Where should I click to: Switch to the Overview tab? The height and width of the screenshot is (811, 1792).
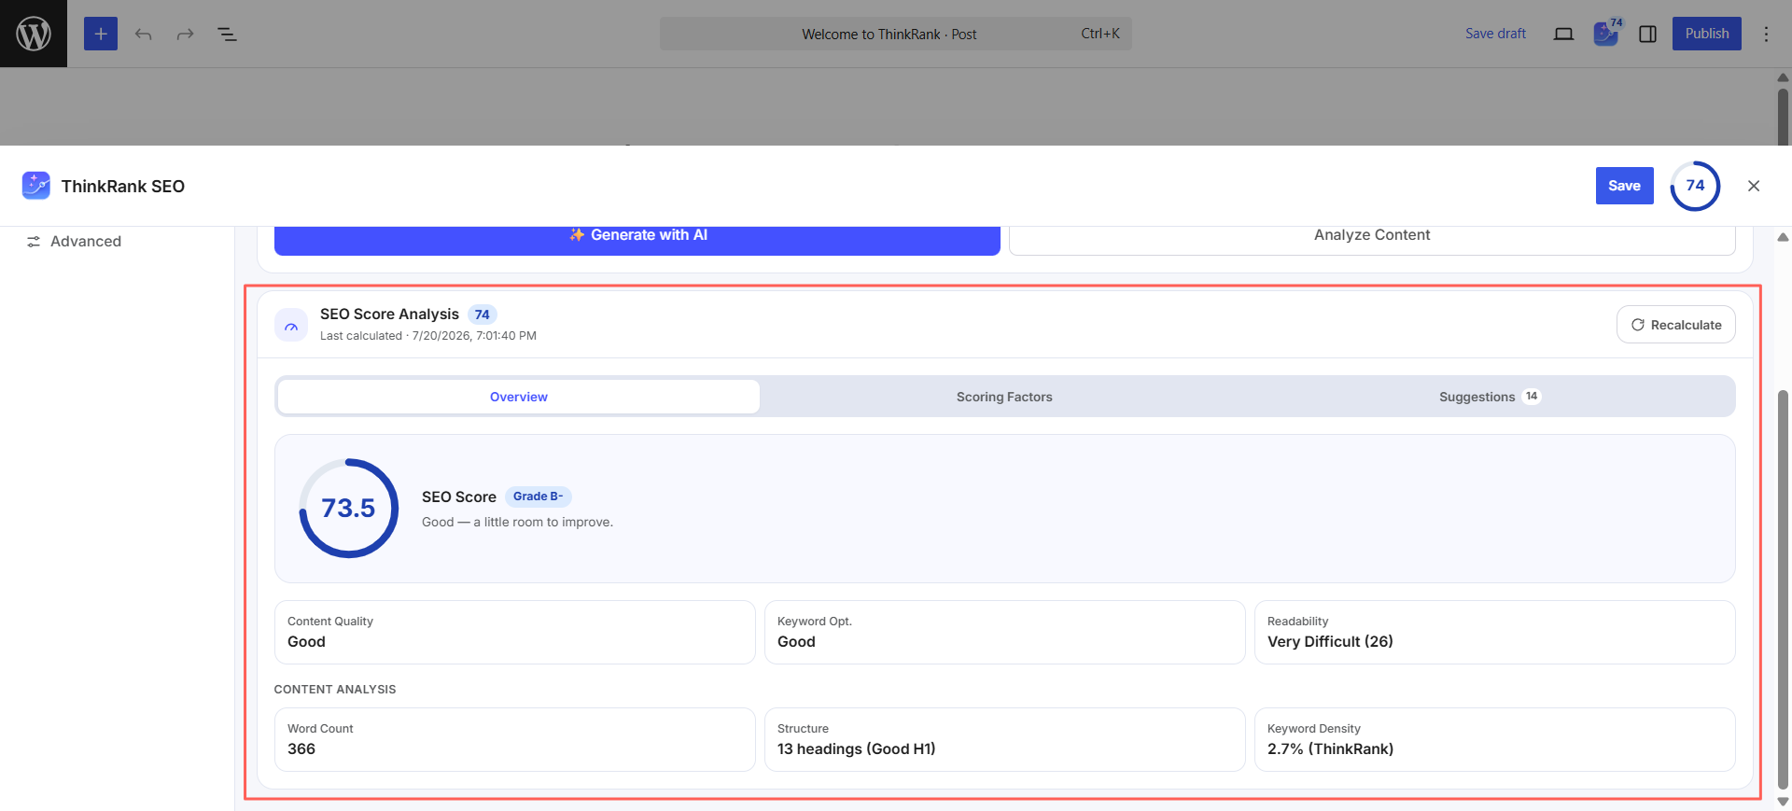pos(519,397)
